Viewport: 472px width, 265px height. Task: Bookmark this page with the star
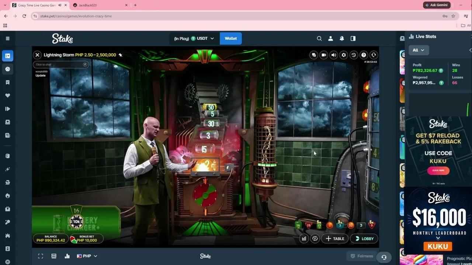click(453, 16)
